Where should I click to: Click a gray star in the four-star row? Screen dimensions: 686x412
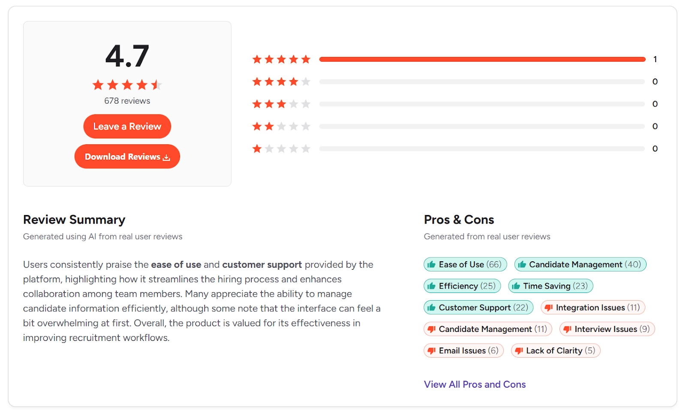306,81
